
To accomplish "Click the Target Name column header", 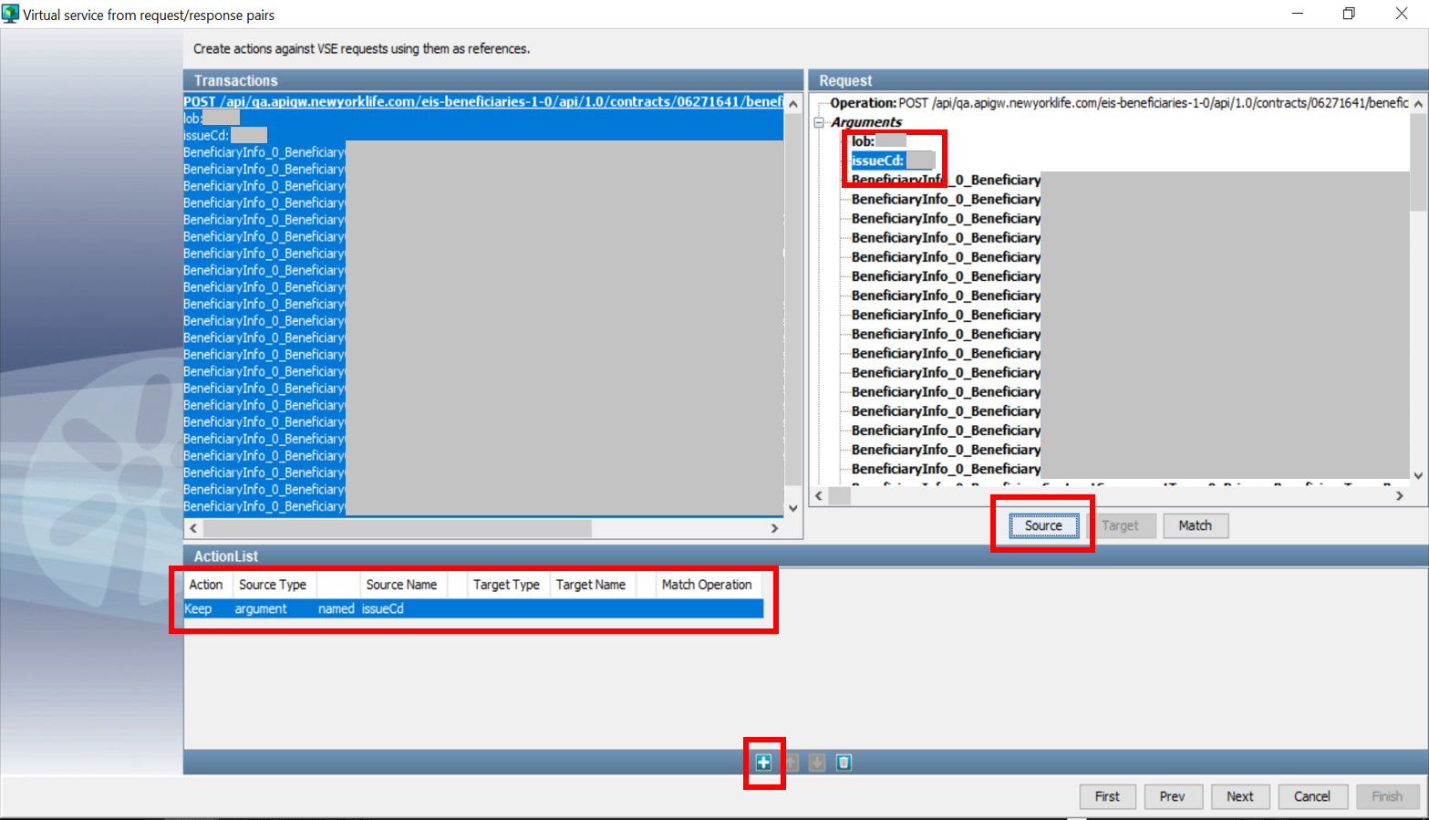I will (591, 585).
